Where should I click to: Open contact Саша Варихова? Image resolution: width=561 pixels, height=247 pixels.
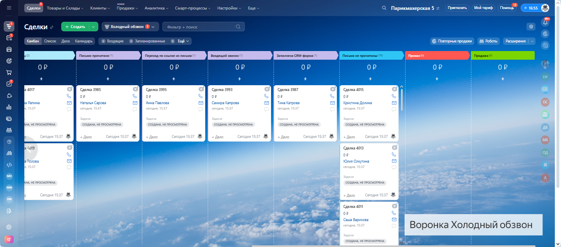click(x=356, y=220)
